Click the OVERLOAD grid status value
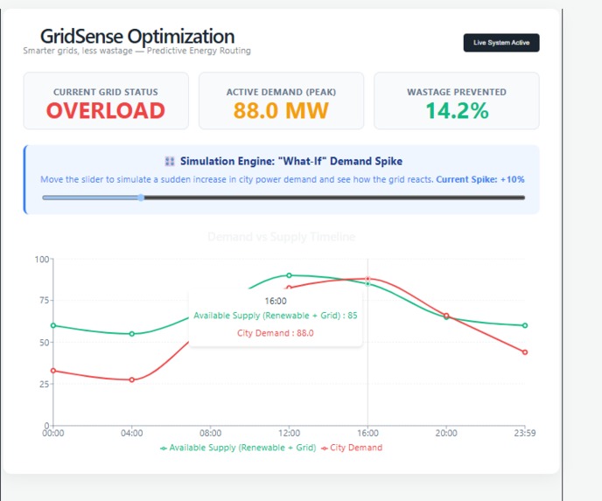Viewport: 602px width, 501px height. point(106,111)
